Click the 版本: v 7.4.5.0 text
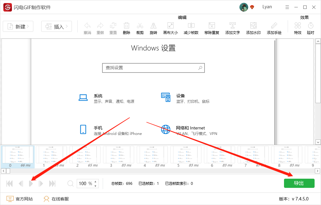Viewport: 321px width, 205px height. pos(294,199)
